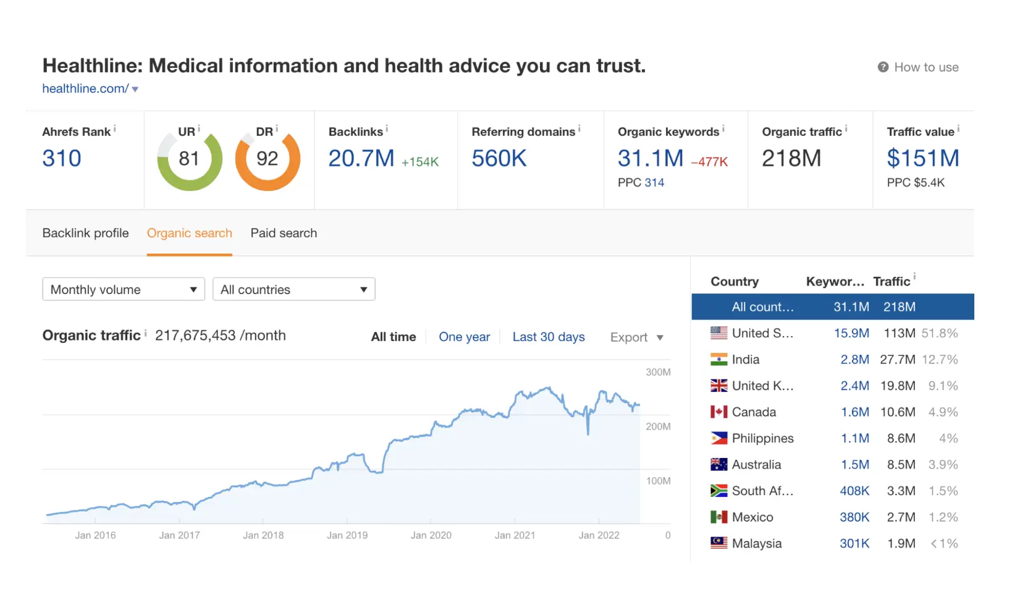Click the 301K Malaysia keywords link
Image resolution: width=1012 pixels, height=597 pixels.
854,543
